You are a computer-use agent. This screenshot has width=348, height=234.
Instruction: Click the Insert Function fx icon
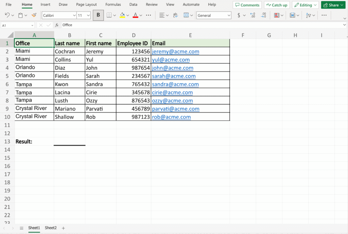57,25
